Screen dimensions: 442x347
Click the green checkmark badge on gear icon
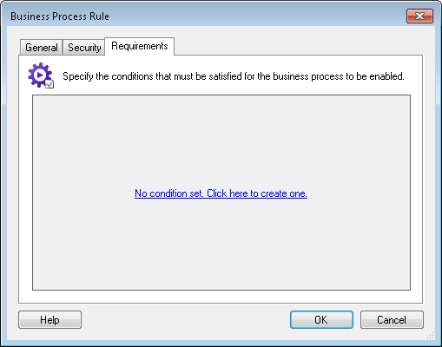click(49, 84)
